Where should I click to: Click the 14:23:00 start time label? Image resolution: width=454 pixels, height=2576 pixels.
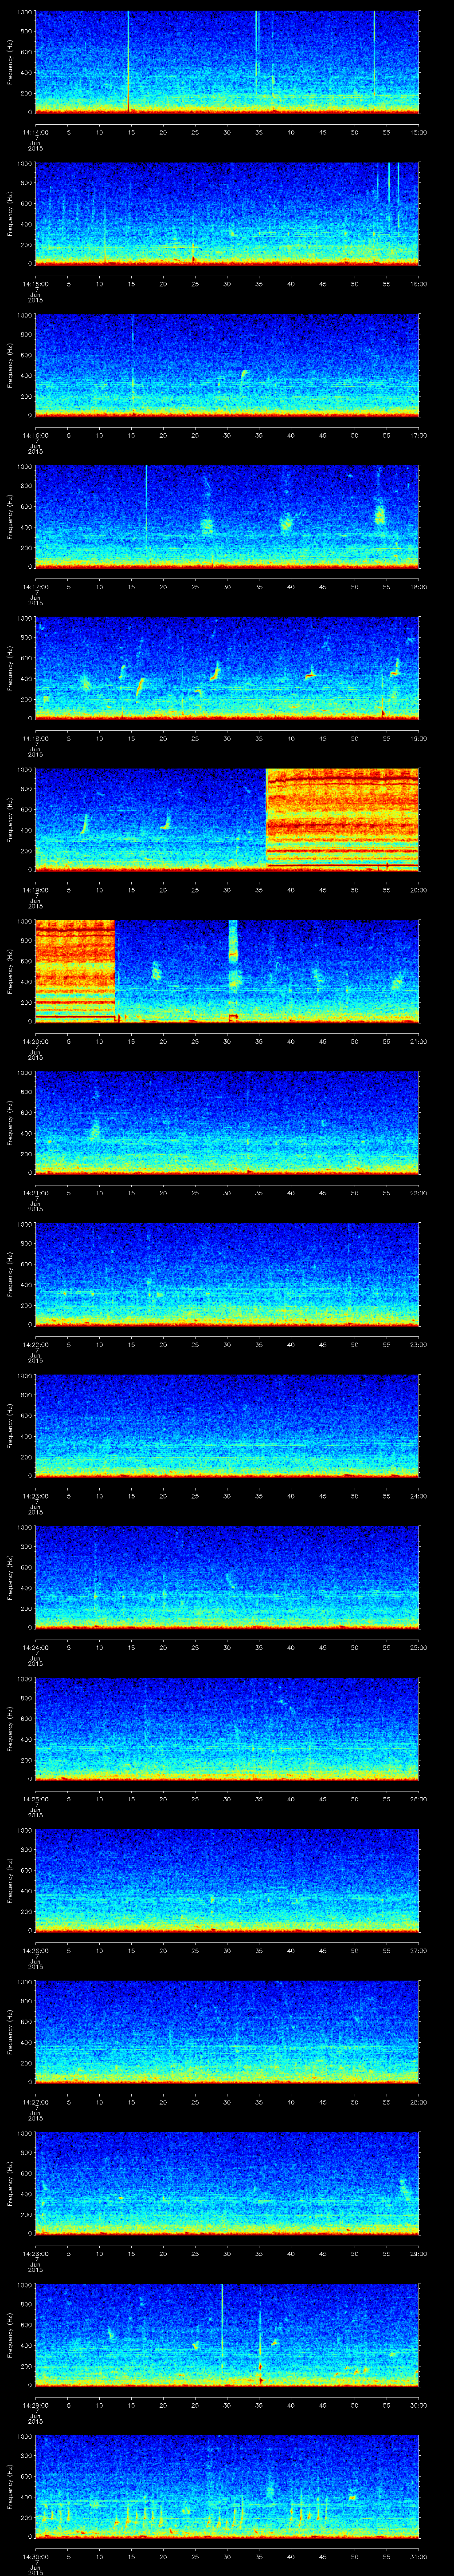(35, 1495)
